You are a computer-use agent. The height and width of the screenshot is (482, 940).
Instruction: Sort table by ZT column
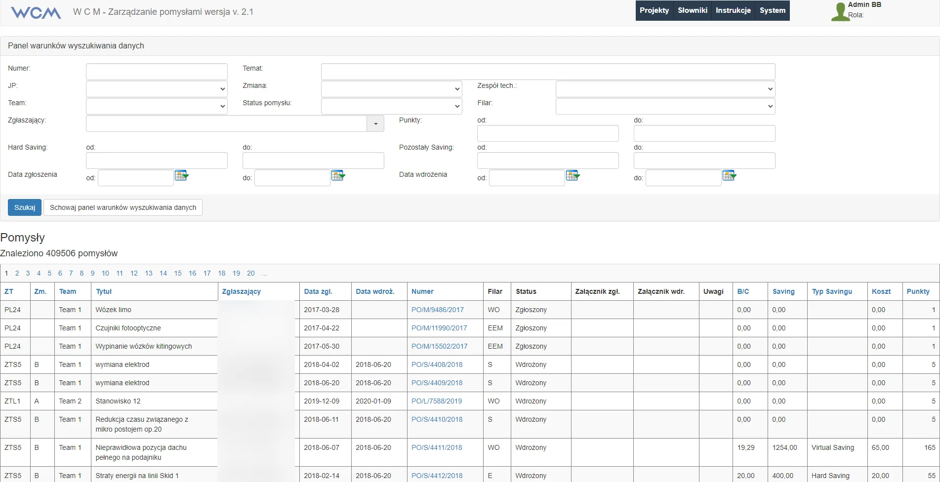coord(9,291)
